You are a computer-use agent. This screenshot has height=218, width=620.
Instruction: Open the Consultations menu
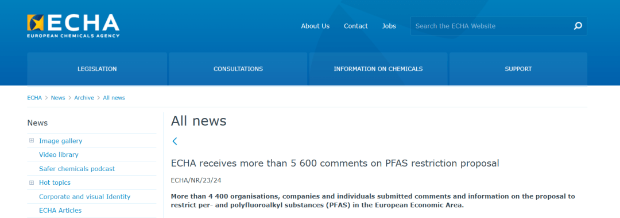pyautogui.click(x=238, y=69)
